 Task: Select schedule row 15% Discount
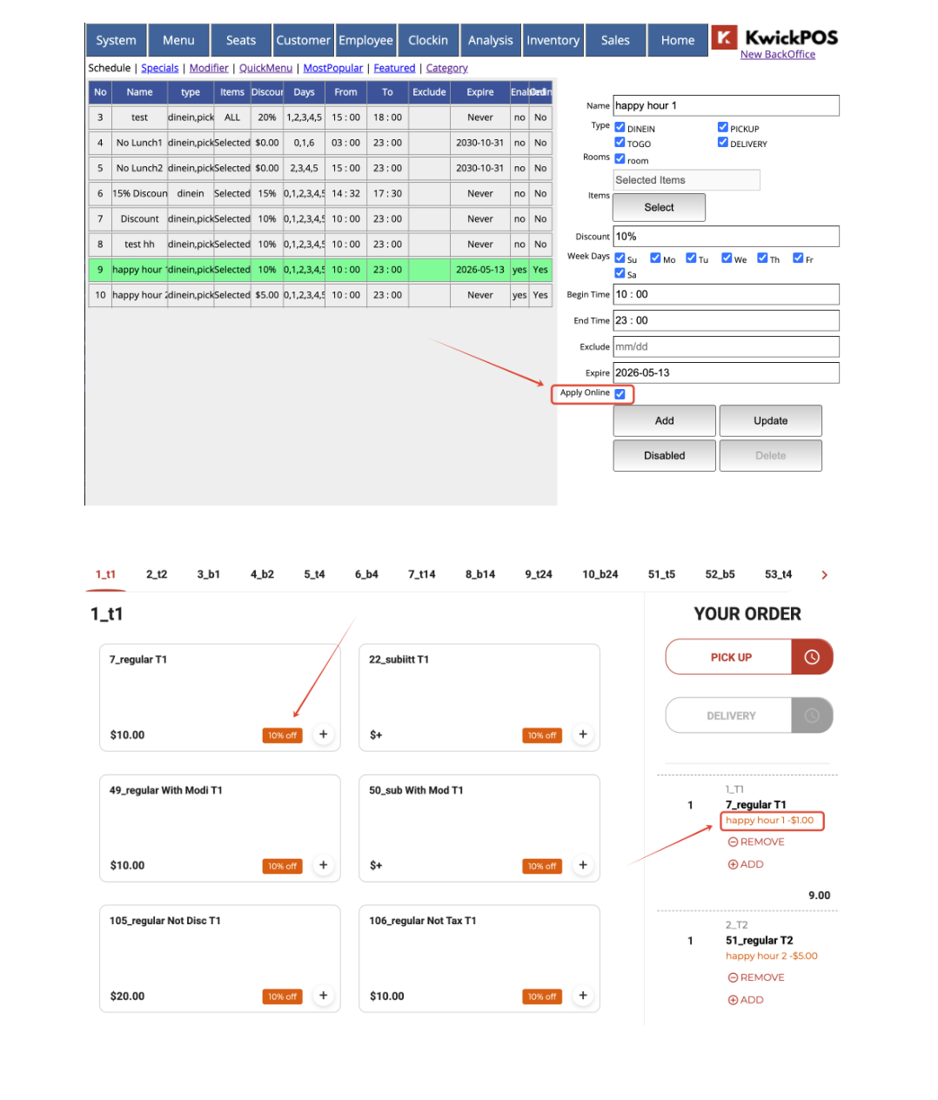320,193
